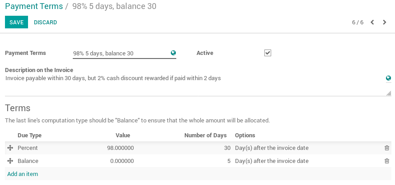The height and width of the screenshot is (185, 395).
Task: Select the Balance due type cell
Action: click(x=28, y=161)
